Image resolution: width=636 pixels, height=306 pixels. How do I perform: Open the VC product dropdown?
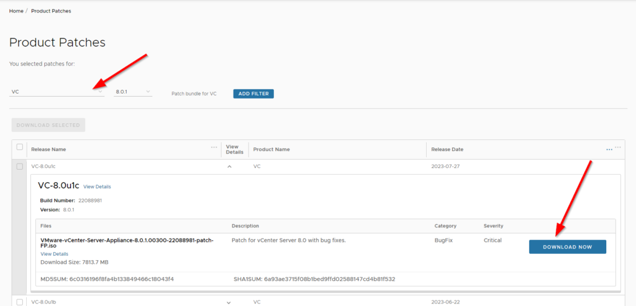tap(57, 92)
